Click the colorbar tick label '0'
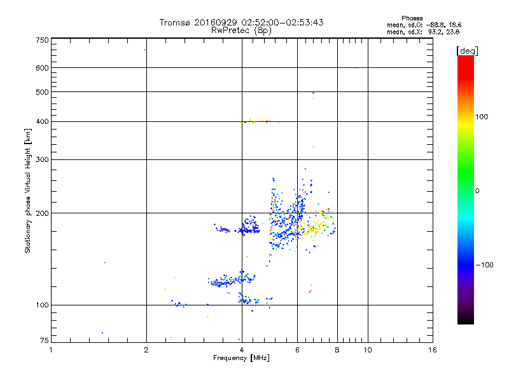 [477, 191]
